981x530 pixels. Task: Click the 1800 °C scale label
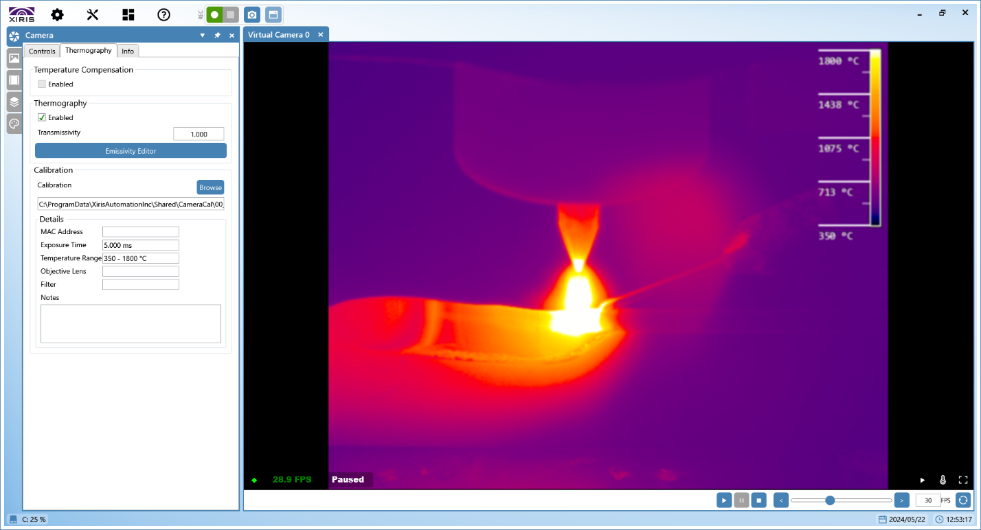click(x=838, y=61)
